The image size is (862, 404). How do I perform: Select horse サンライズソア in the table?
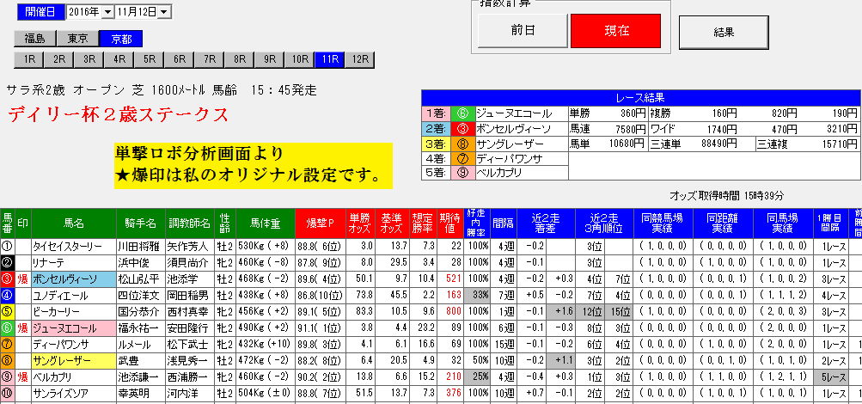74,394
